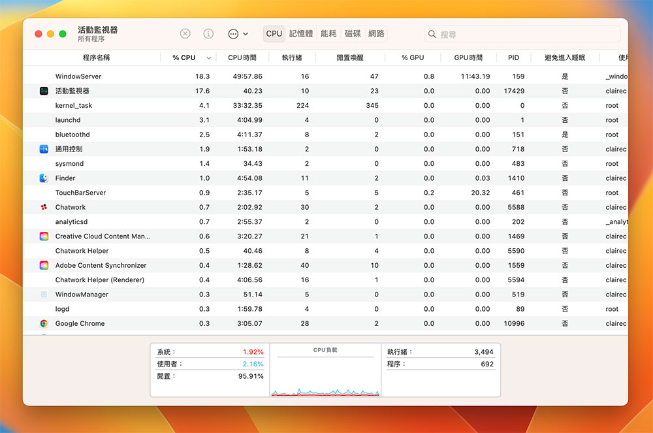Switch to the 能耗 tab
Image resolution: width=653 pixels, height=433 pixels.
click(328, 34)
